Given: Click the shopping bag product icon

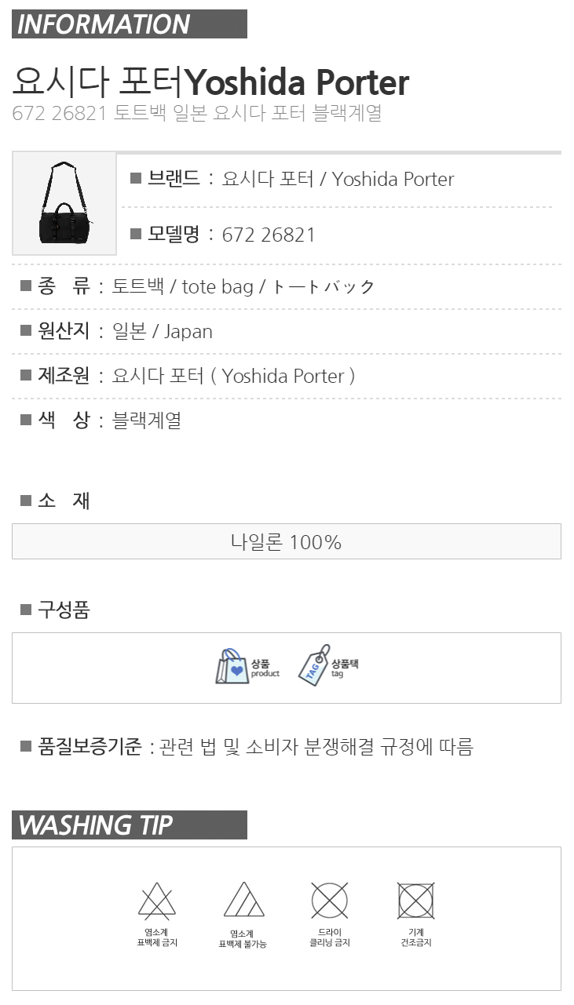Looking at the screenshot, I should pyautogui.click(x=232, y=666).
